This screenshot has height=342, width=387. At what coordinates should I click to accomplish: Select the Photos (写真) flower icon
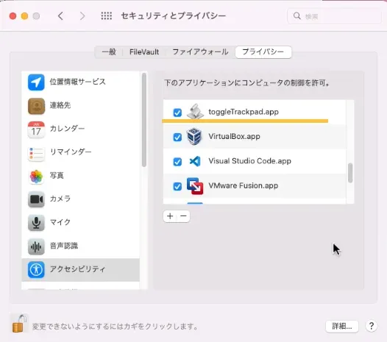pyautogui.click(x=36, y=177)
